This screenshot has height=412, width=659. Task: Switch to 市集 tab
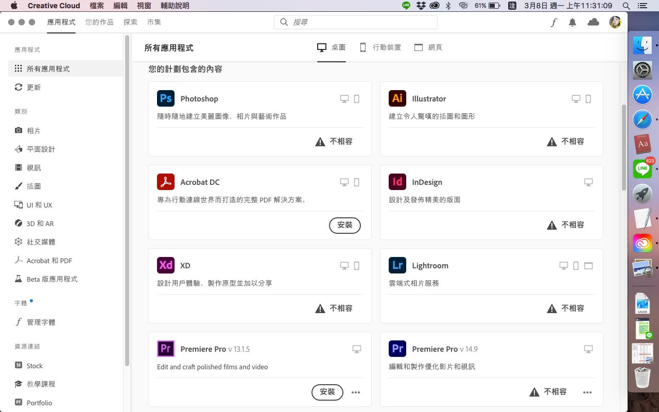tap(154, 22)
